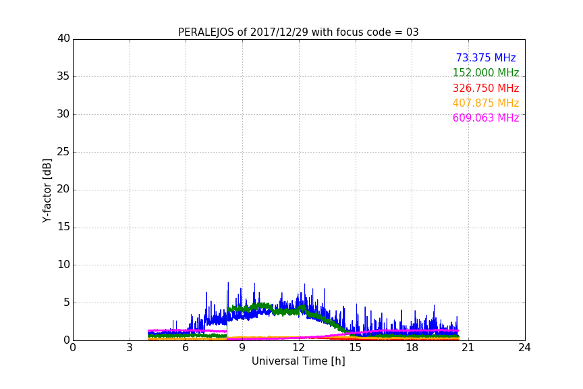Click the x-axis tick value 9

click(x=242, y=348)
